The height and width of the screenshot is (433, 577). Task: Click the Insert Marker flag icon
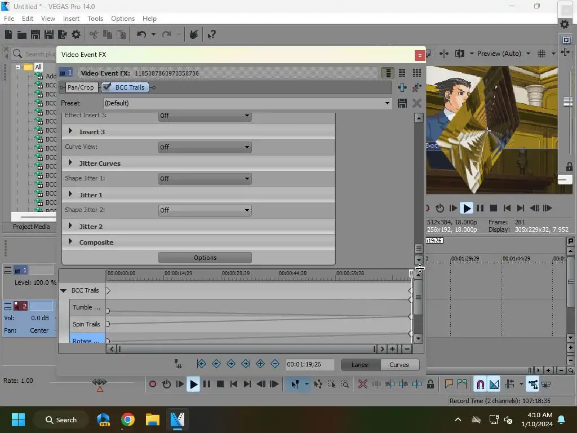pos(449,385)
